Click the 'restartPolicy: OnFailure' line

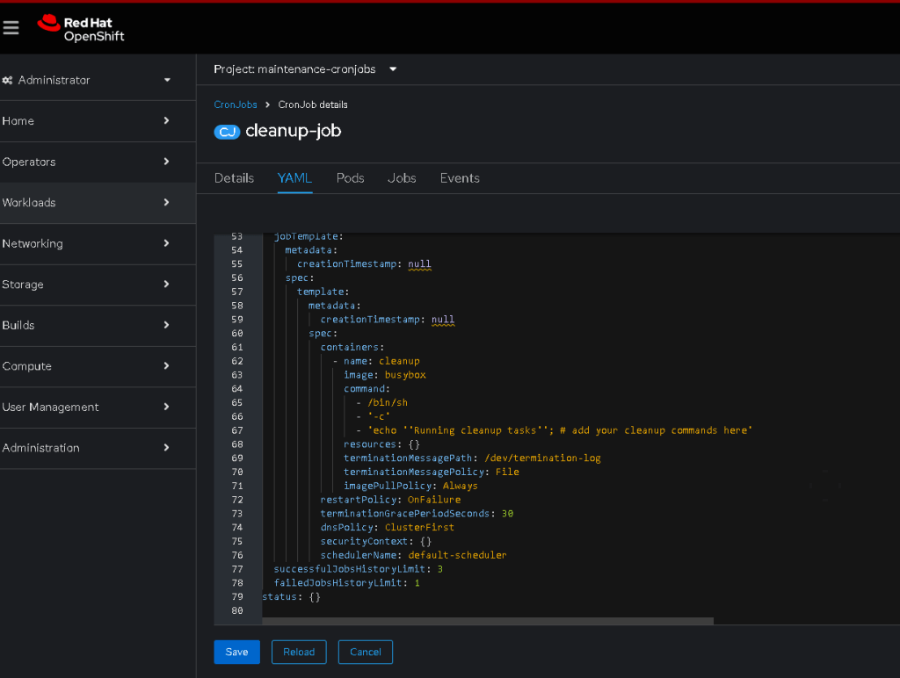coord(390,500)
